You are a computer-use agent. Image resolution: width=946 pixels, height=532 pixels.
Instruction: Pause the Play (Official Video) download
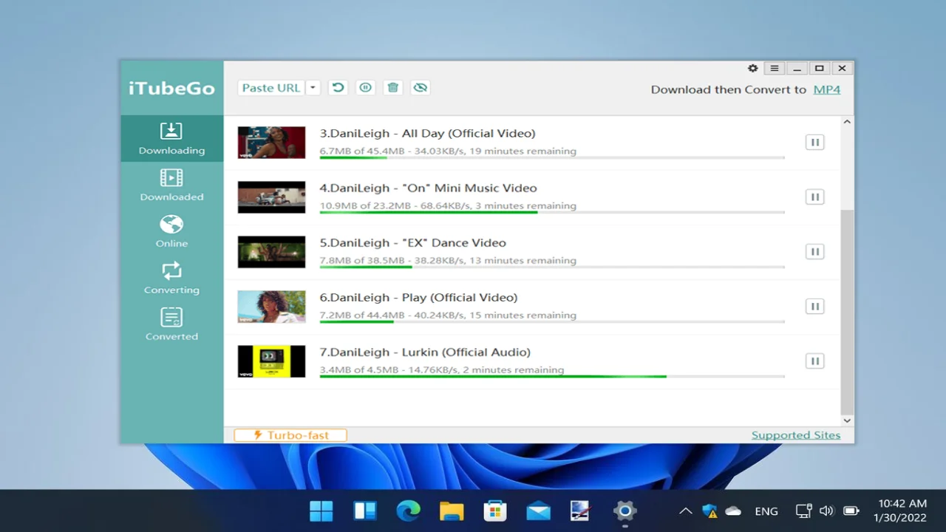[x=814, y=307]
